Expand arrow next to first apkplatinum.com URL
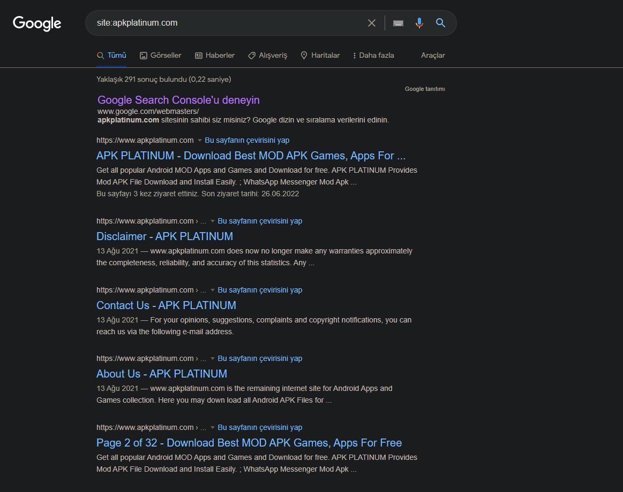The width and height of the screenshot is (623, 492). (x=200, y=141)
